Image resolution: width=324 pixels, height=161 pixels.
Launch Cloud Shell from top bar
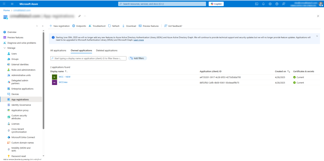pyautogui.click(x=256, y=4)
